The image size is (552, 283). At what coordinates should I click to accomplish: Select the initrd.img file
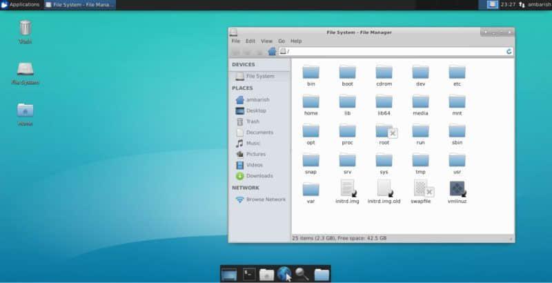click(348, 188)
